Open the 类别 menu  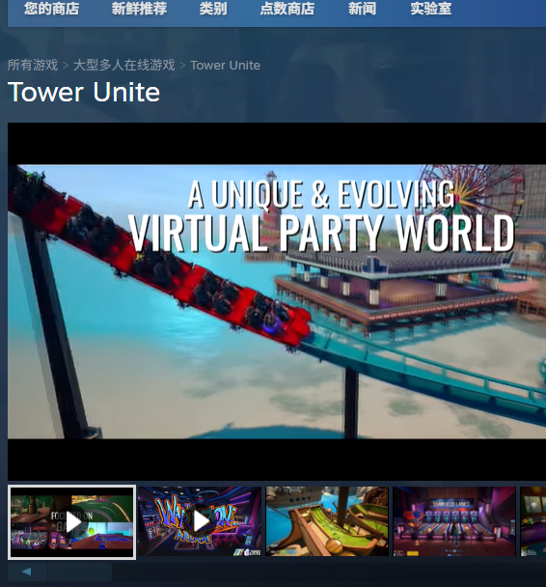[x=213, y=9]
